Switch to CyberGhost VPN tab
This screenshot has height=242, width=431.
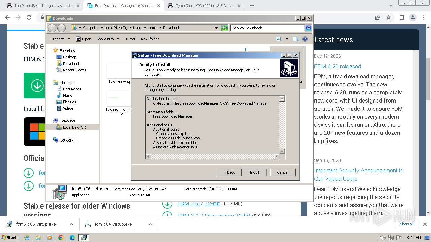coord(205,6)
